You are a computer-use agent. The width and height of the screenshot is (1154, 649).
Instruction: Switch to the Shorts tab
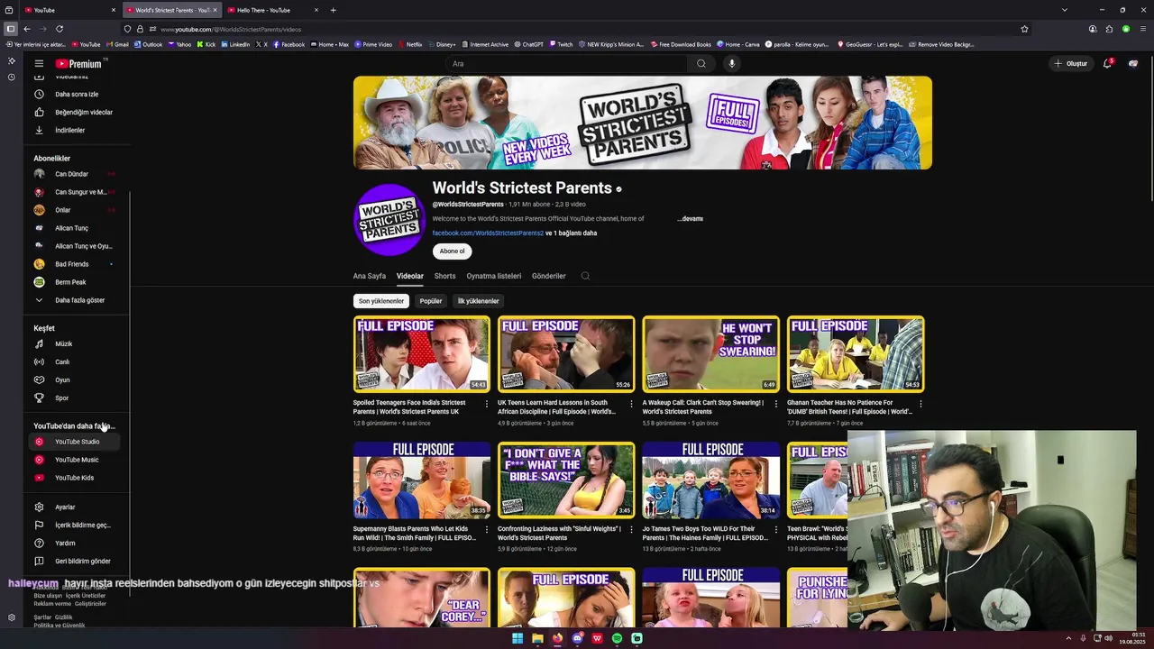(445, 276)
